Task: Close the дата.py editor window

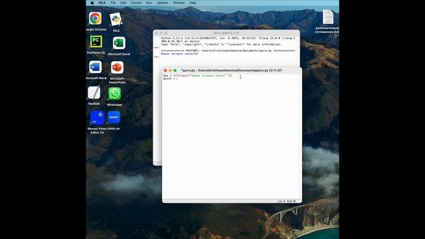Action: tap(165, 70)
